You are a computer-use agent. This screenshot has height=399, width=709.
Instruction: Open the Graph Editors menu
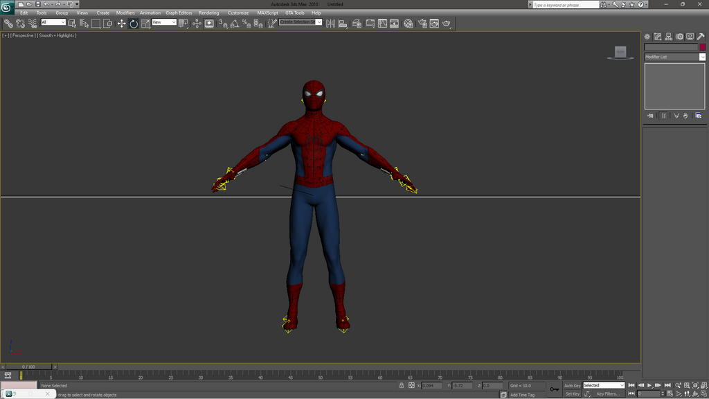179,12
